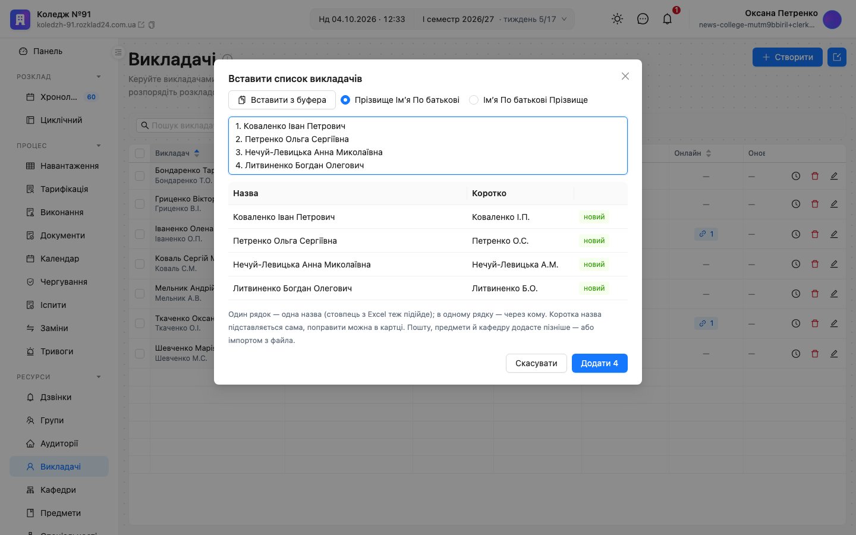
Task: Click the Скасувати button
Action: click(x=536, y=363)
